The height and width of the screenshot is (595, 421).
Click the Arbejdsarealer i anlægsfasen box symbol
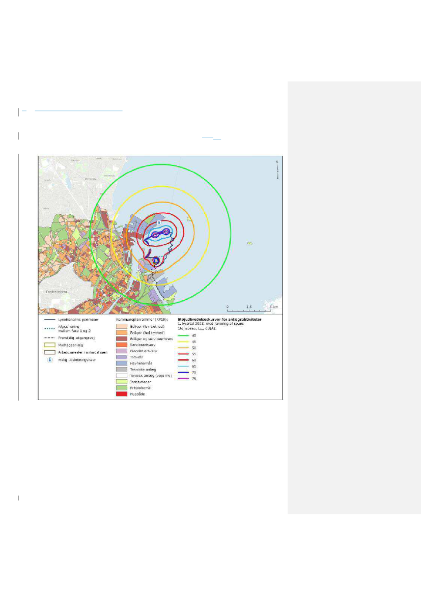click(x=50, y=352)
